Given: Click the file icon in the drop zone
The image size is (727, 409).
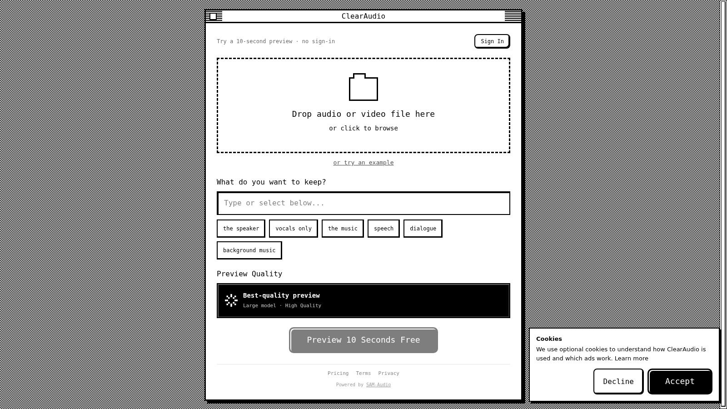Looking at the screenshot, I should point(363,87).
